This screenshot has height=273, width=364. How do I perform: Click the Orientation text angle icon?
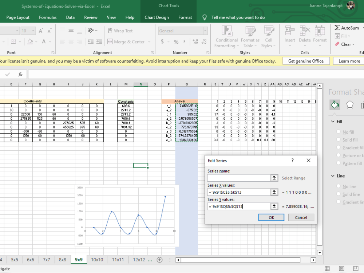91,31
